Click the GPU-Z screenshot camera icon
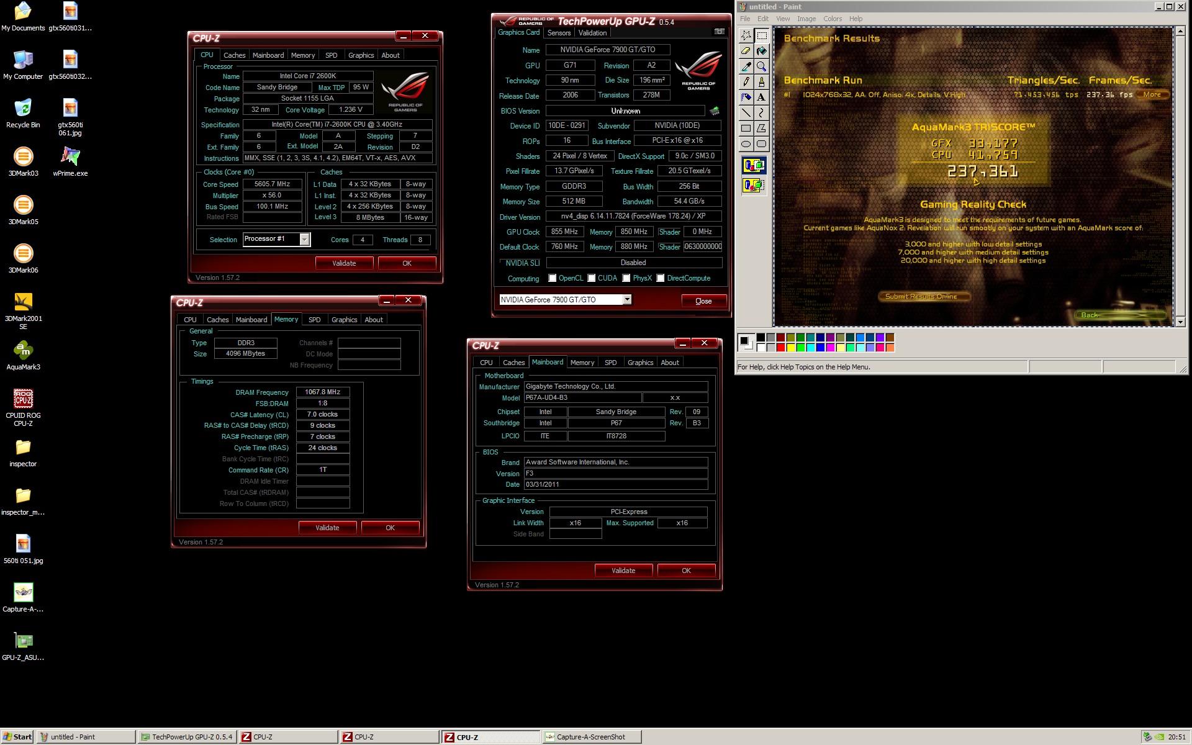Image resolution: width=1192 pixels, height=745 pixels. tap(719, 32)
